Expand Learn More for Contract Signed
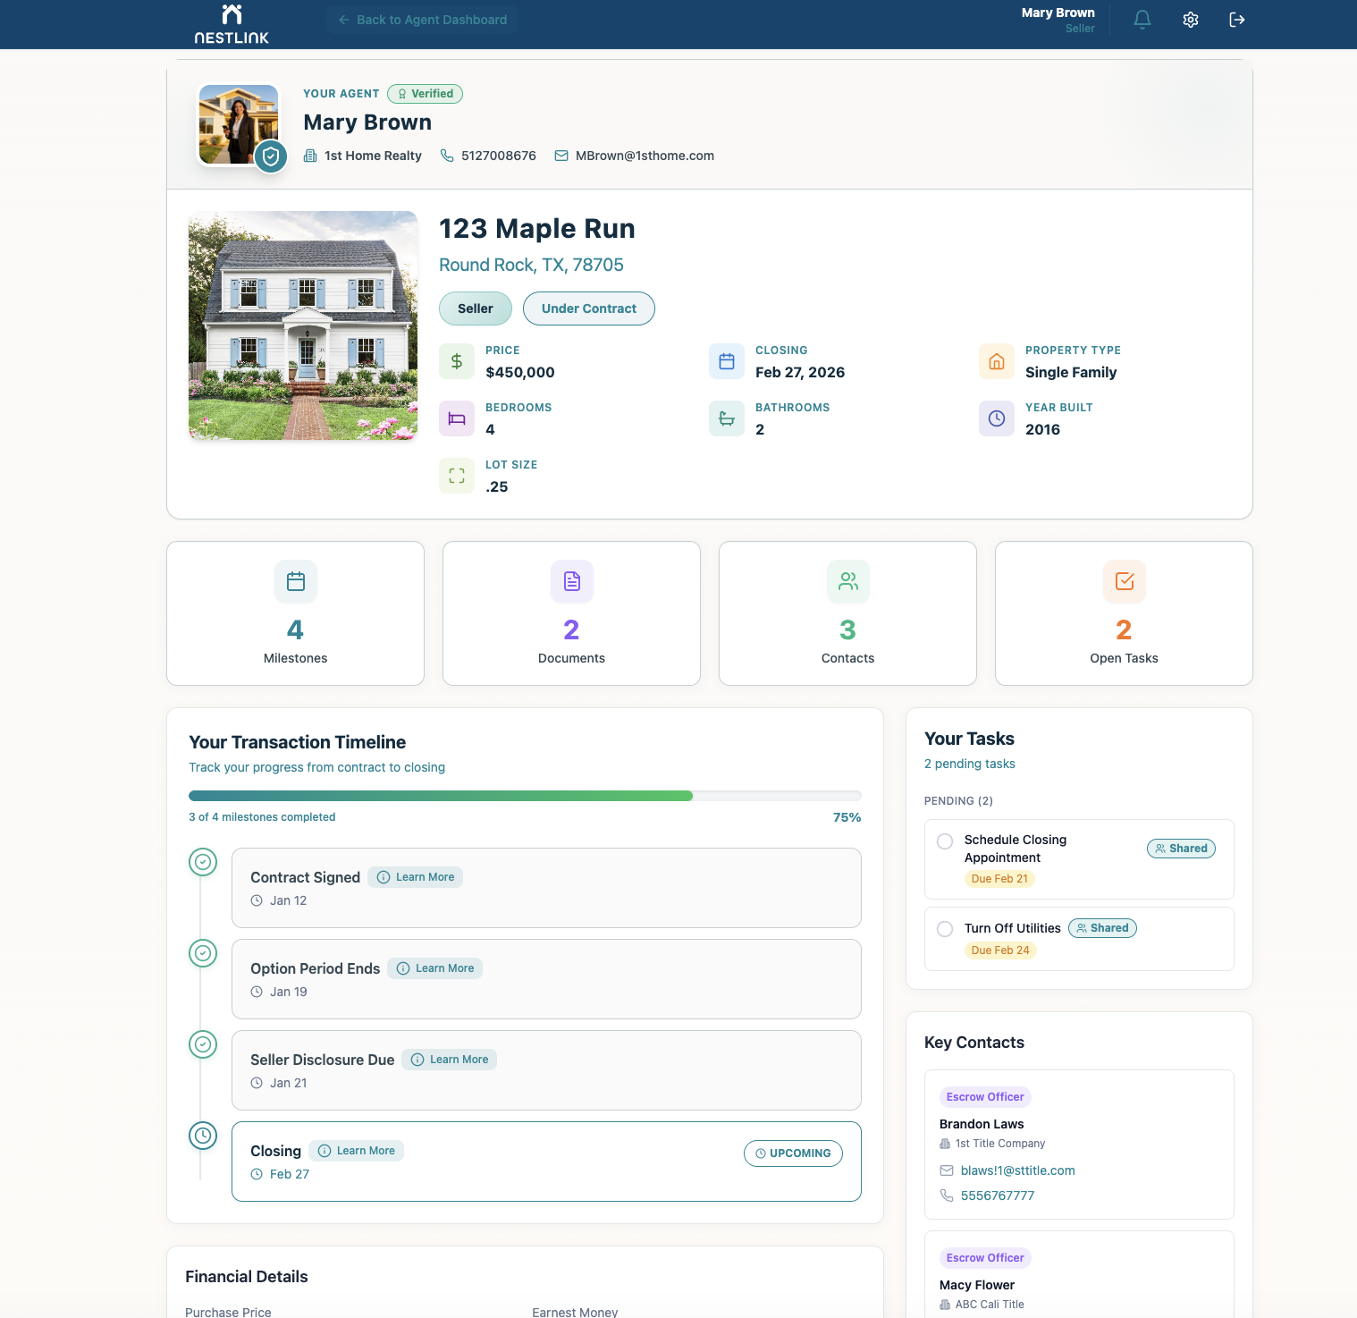 415,877
